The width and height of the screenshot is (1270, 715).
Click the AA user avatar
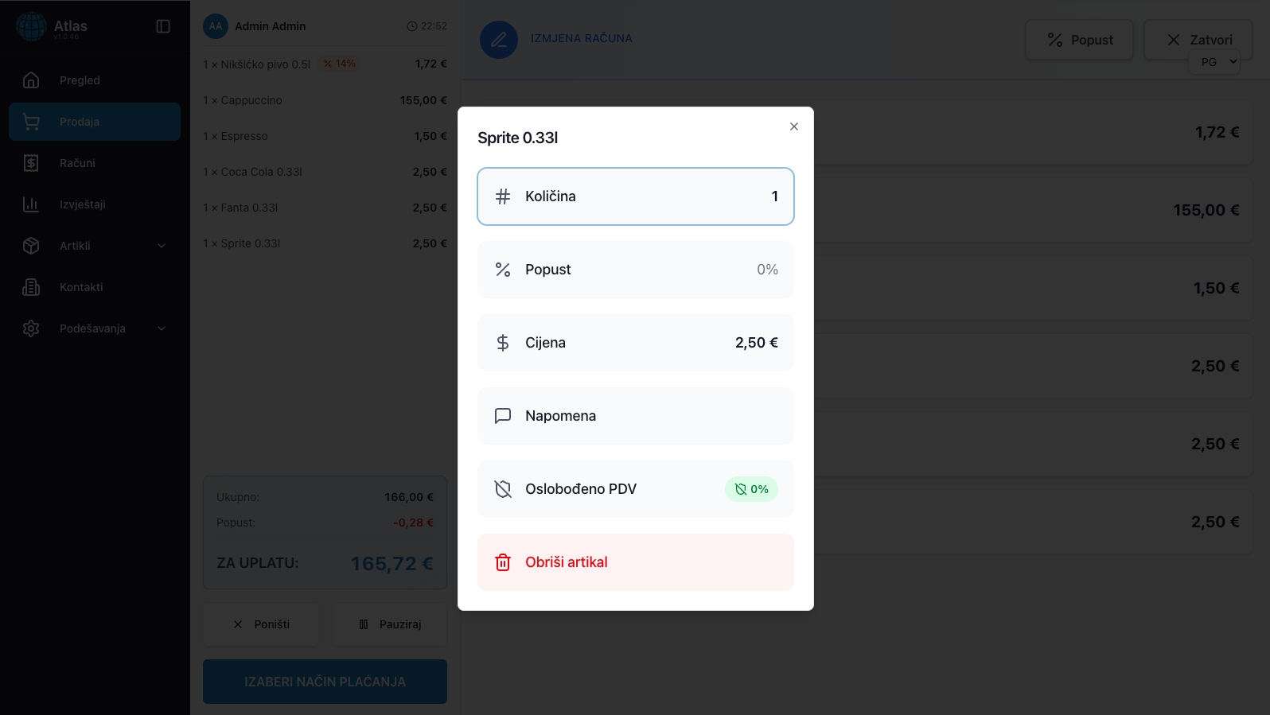coord(216,26)
